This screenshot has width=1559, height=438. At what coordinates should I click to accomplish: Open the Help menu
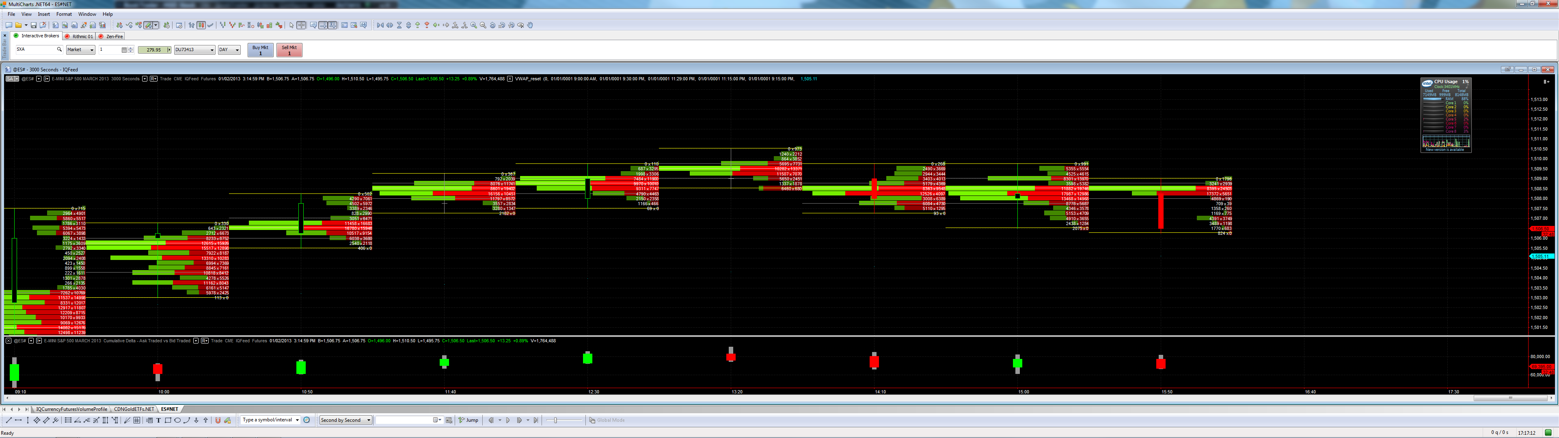108,14
